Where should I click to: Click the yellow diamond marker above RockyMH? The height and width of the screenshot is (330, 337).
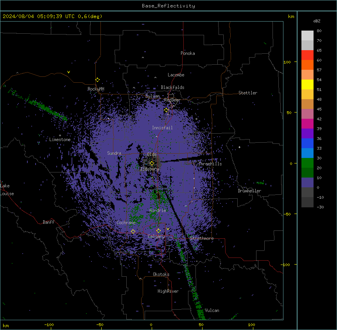click(97, 80)
